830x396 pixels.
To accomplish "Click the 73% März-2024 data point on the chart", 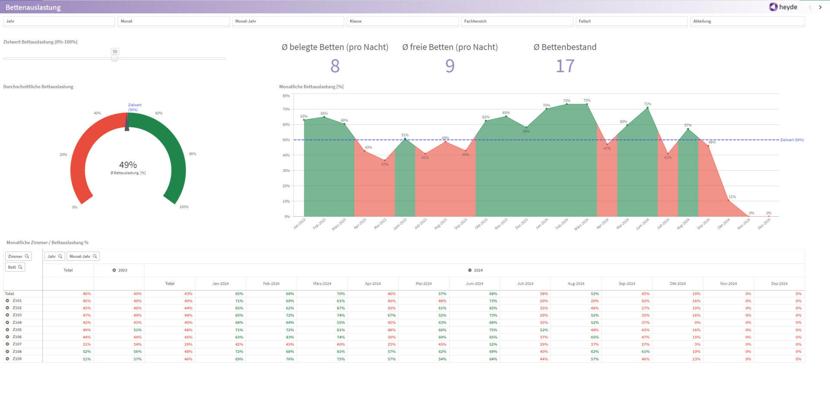I will pos(586,104).
